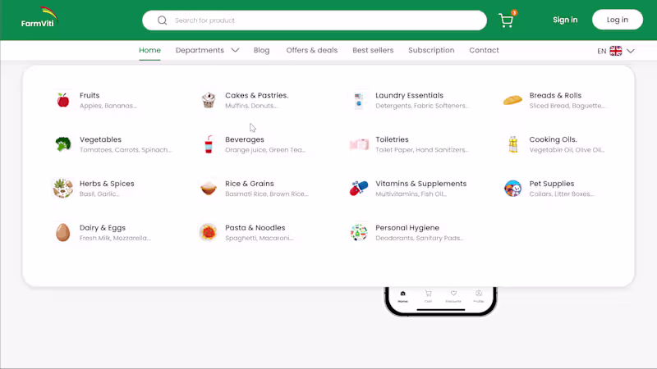Click 'Apples, Bananas...' subtitle text
Image resolution: width=657 pixels, height=369 pixels.
tap(108, 106)
